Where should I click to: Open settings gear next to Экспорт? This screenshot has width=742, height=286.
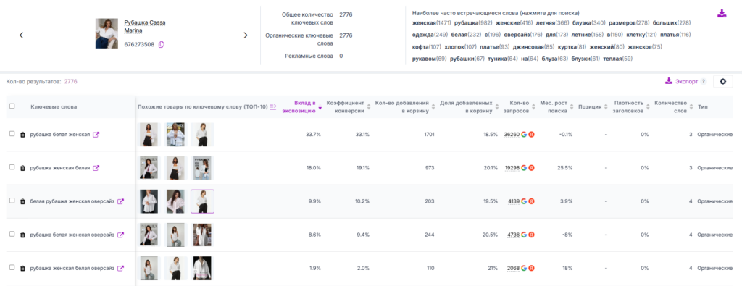(722, 81)
